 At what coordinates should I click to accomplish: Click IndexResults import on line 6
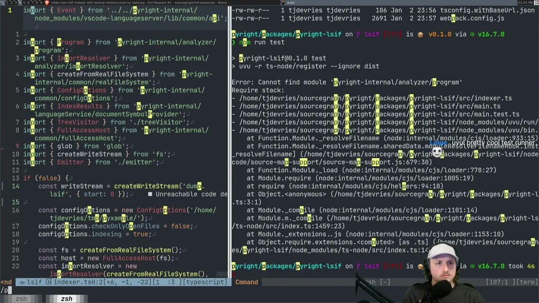[x=80, y=106]
